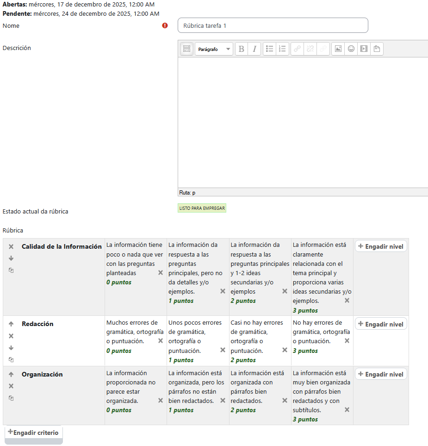Viewport: 428px width, 446px height.
Task: Move the Redacción criterion down
Action: tap(11, 348)
